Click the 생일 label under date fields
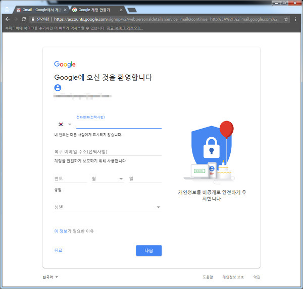The width and height of the screenshot is (303, 289). click(x=58, y=190)
